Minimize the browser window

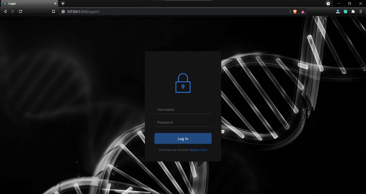pyautogui.click(x=339, y=4)
